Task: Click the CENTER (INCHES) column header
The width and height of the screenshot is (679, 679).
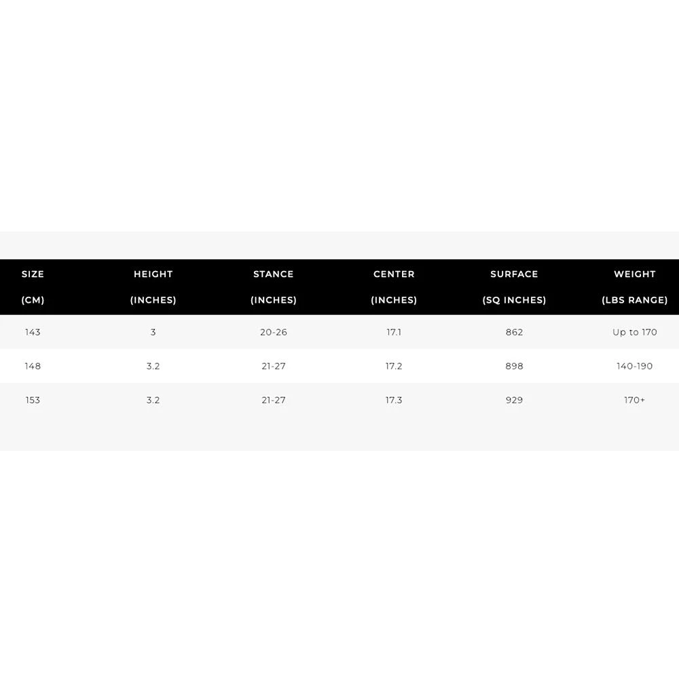Action: [394, 287]
